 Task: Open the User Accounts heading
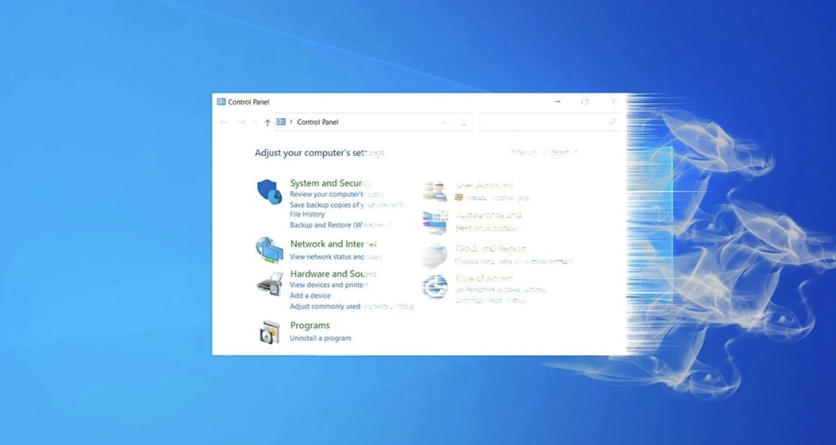[484, 185]
